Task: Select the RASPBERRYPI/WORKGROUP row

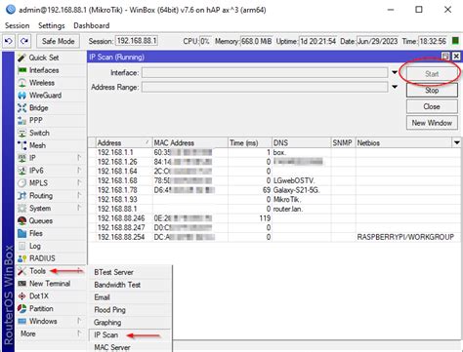Action: (274, 237)
